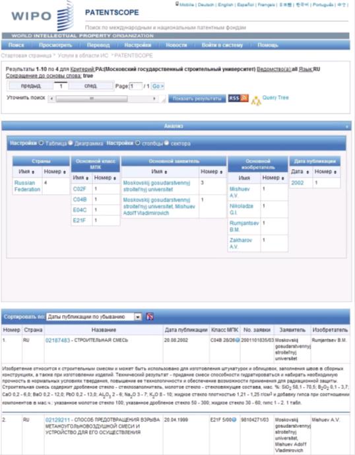Image resolution: width=355 pixels, height=455 pixels.
Task: Click the Ведомство(а) link
Action: 274,69
